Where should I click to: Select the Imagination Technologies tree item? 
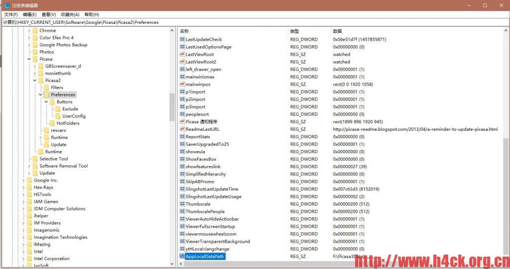click(x=60, y=237)
